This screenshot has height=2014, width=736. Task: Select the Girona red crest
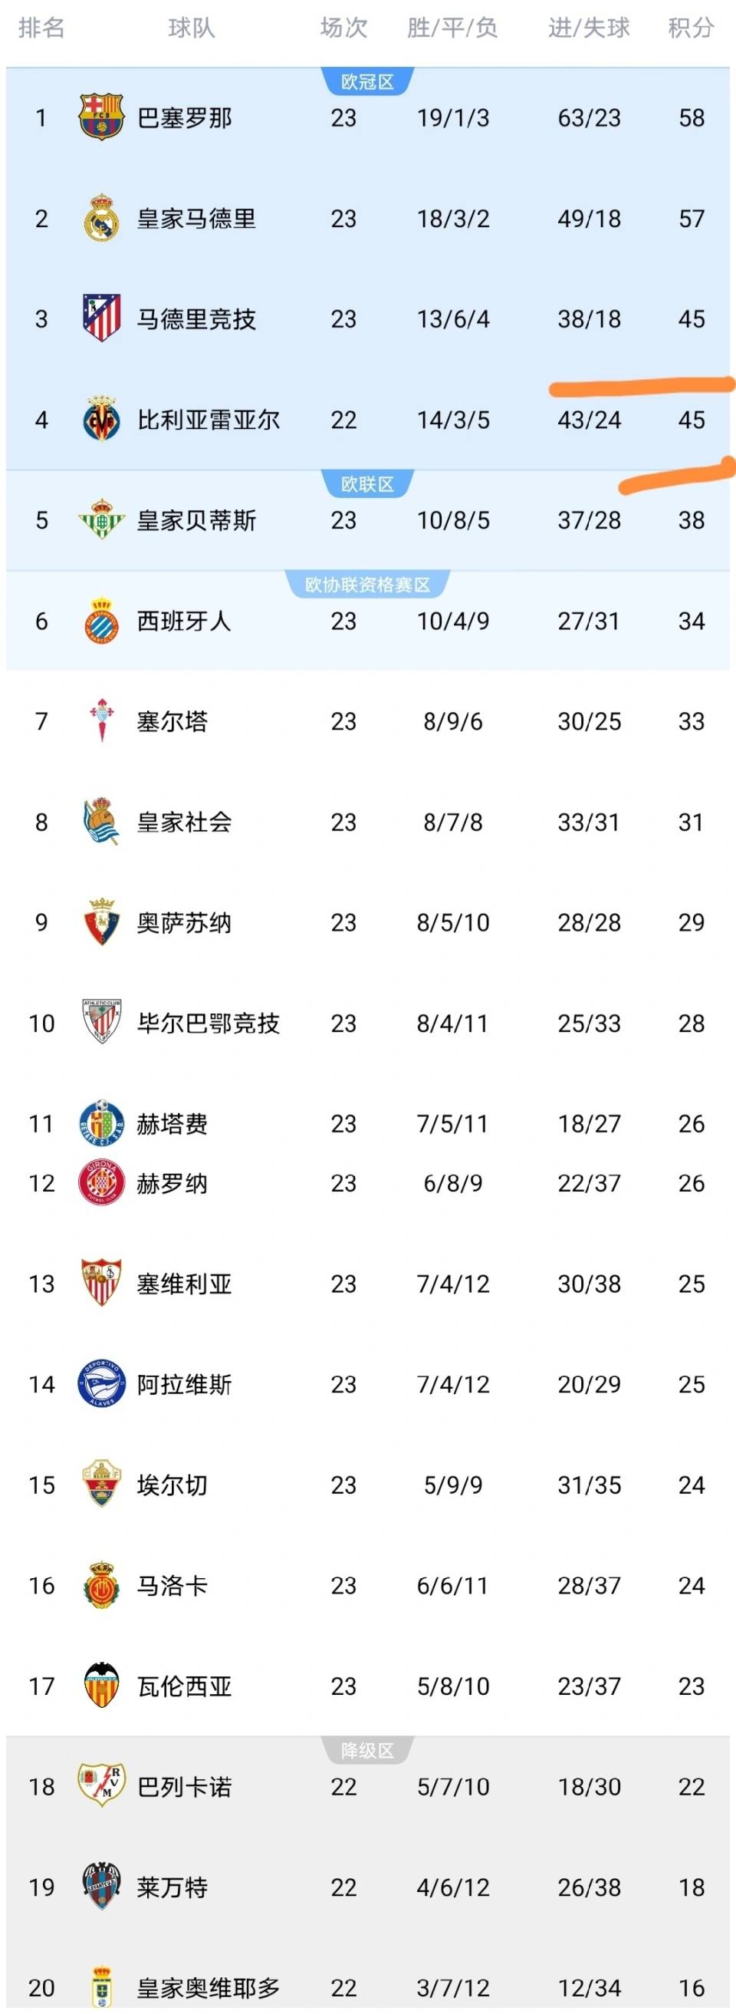click(x=101, y=1183)
